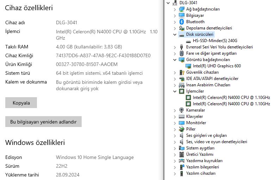The image size is (276, 180).
Task: Click the Piller battery icon
Action: pos(182,129)
